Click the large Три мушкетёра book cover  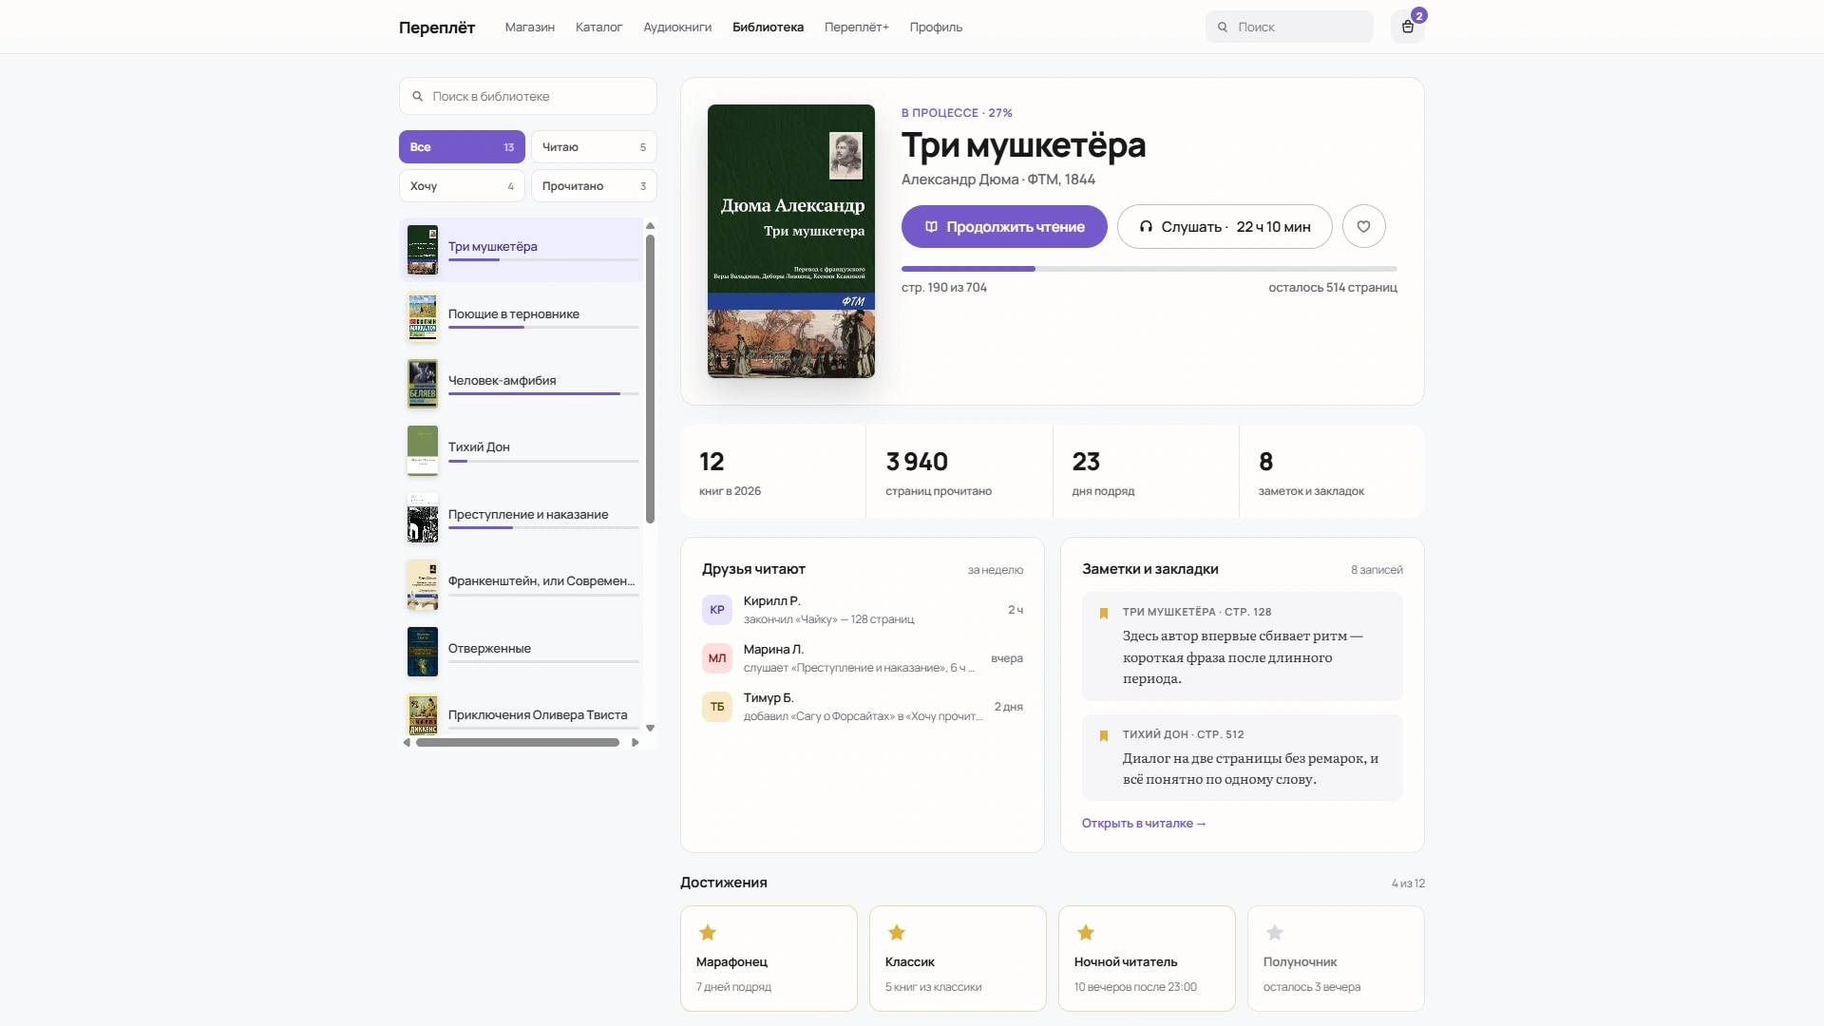tap(791, 241)
